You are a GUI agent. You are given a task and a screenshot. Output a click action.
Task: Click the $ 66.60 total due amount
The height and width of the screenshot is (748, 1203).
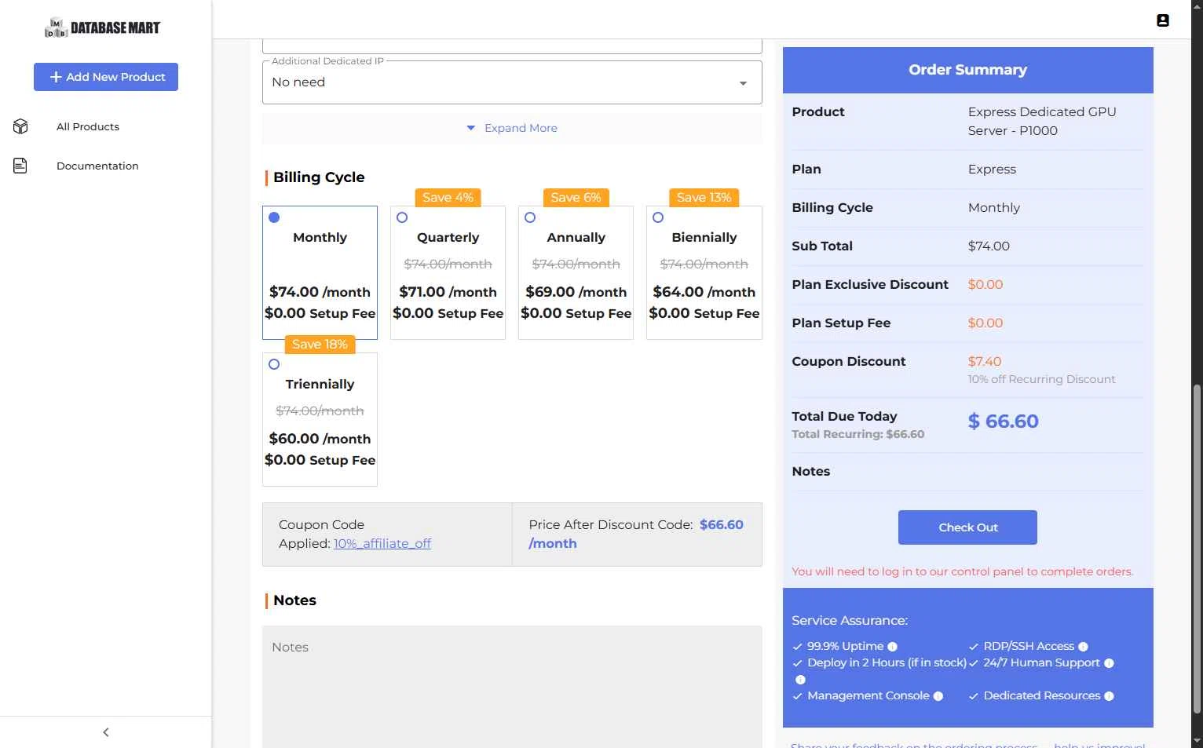(1003, 421)
